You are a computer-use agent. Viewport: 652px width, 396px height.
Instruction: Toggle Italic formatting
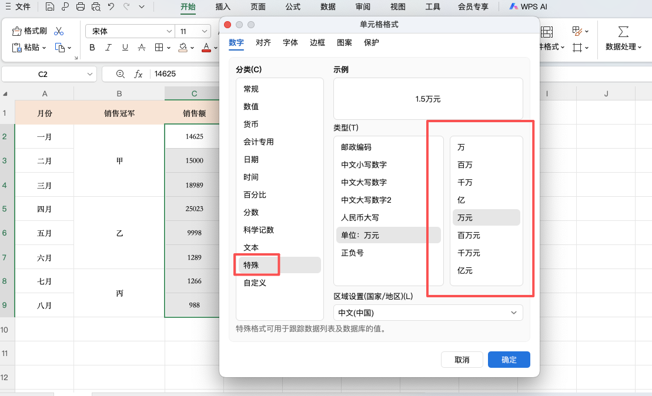pos(108,48)
